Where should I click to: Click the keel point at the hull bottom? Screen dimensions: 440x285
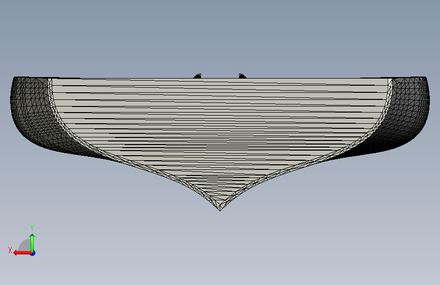[220, 210]
